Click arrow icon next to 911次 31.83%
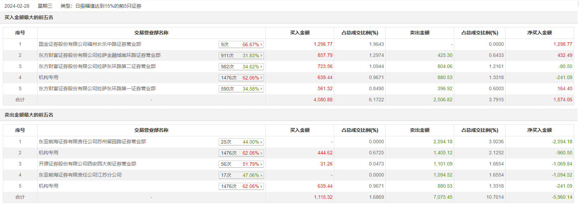 point(262,55)
